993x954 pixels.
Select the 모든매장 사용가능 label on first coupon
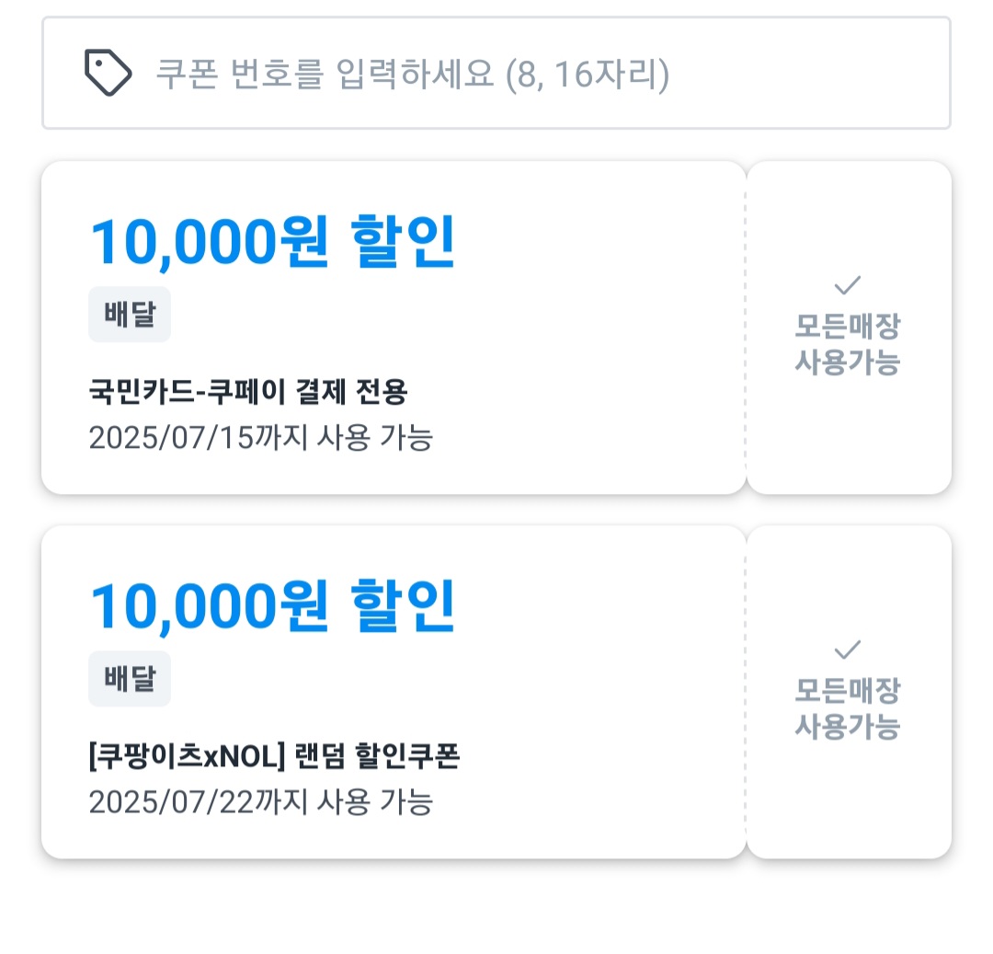[x=848, y=344]
